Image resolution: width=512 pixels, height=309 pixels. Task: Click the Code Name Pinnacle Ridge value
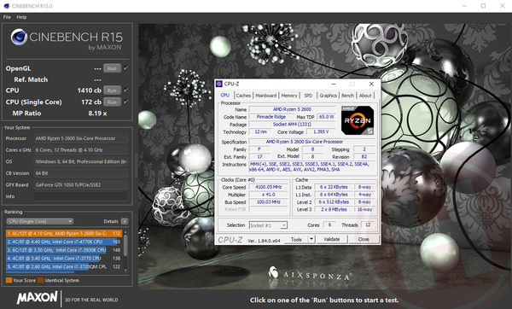pyautogui.click(x=271, y=117)
